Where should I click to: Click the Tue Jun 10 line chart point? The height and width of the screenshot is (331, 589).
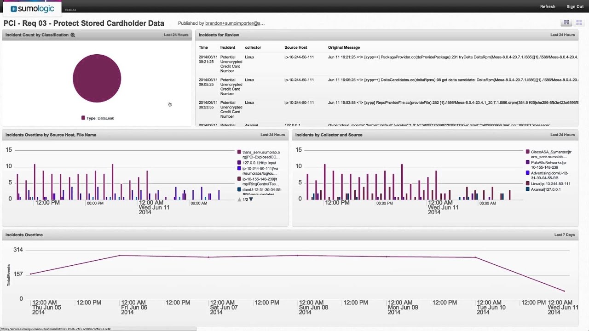(475, 257)
